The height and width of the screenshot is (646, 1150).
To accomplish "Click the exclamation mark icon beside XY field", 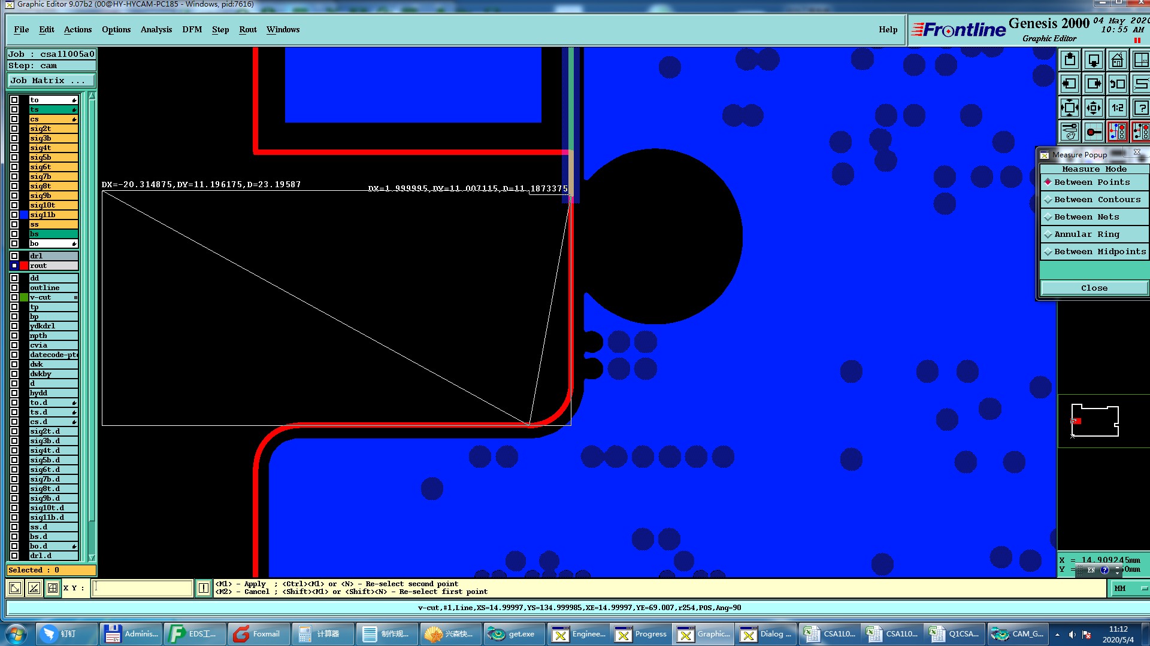I will (x=203, y=588).
